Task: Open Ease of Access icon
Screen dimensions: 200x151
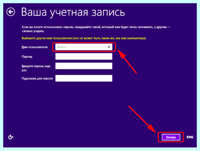Action: click(11, 137)
